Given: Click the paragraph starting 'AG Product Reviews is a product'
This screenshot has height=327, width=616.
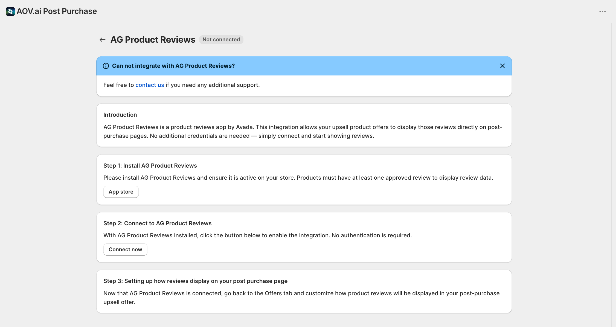Looking at the screenshot, I should 303,132.
